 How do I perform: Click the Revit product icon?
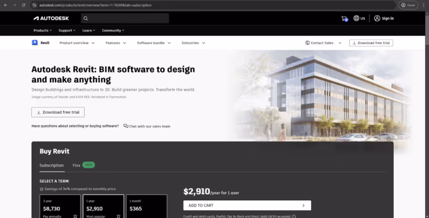35,42
